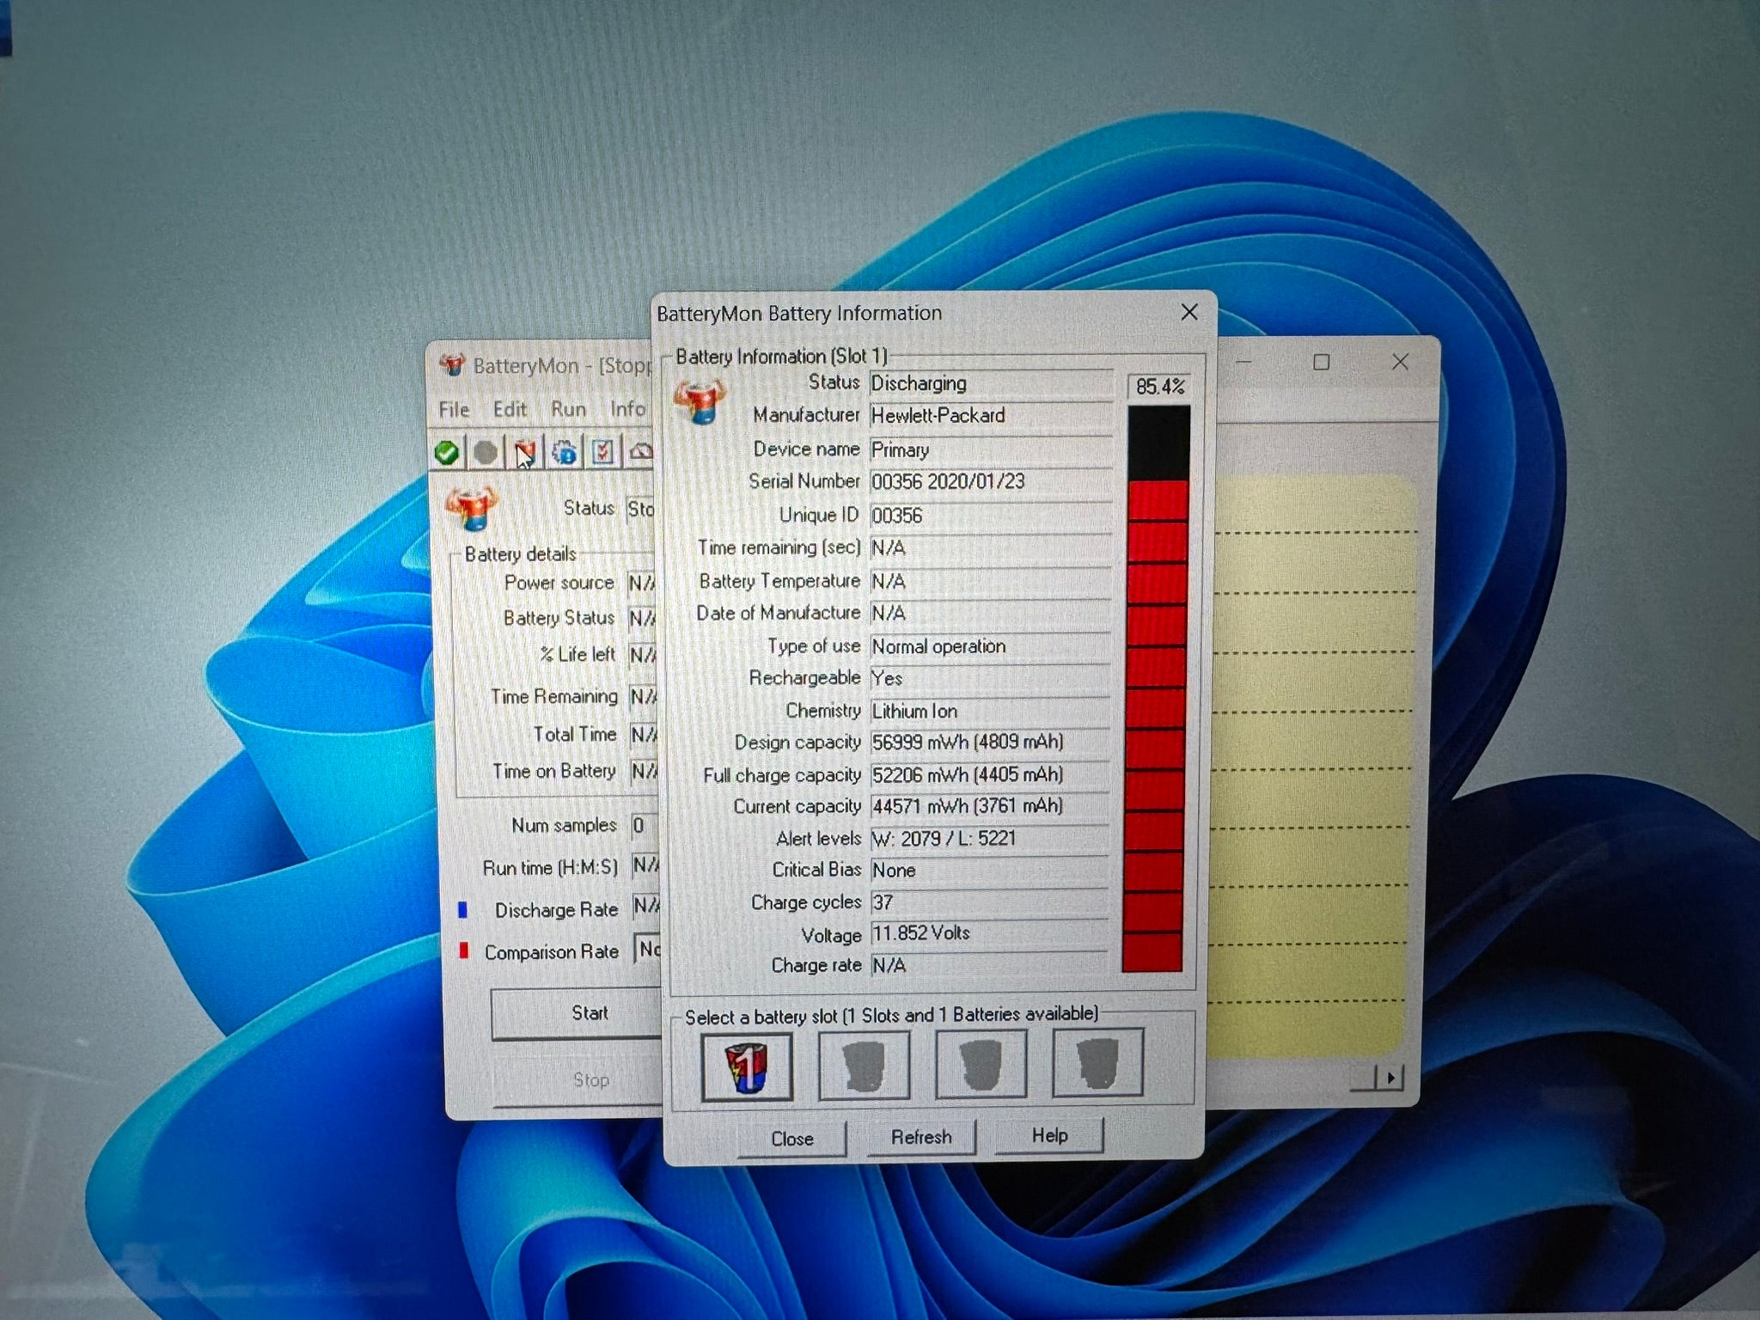The width and height of the screenshot is (1760, 1320).
Task: Click the Help button
Action: tap(1049, 1135)
